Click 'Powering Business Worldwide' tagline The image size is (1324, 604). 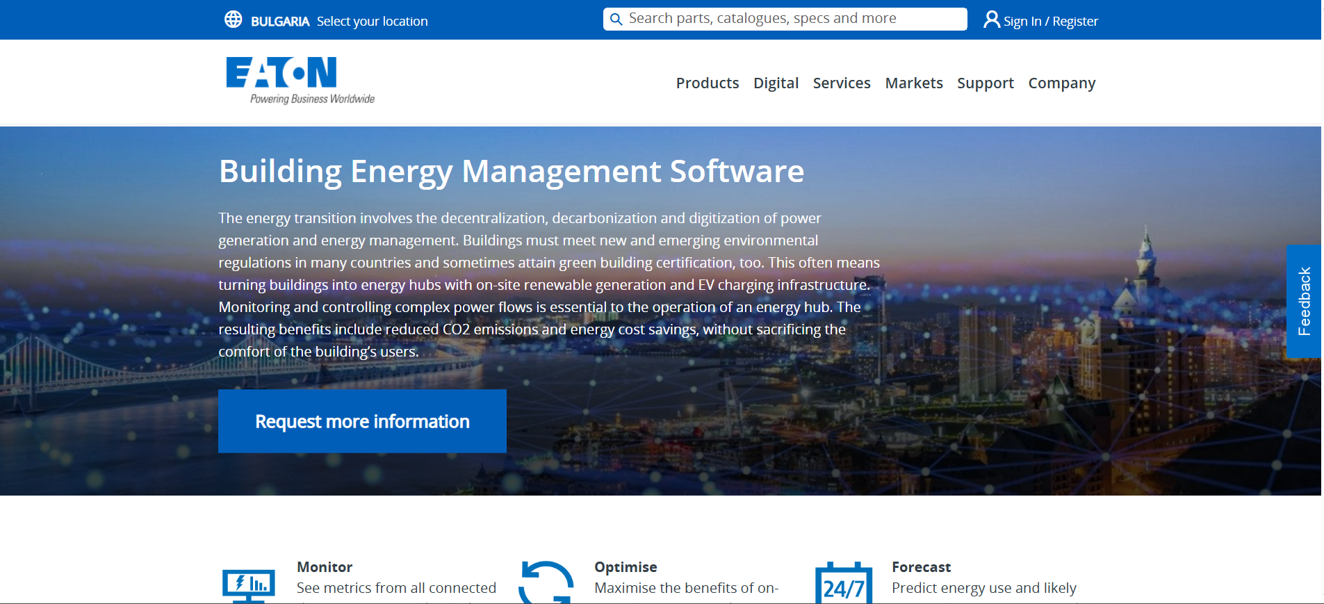312,99
